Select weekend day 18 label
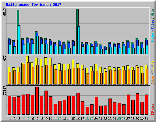The width and height of the screenshot is (156, 122). (87, 119)
